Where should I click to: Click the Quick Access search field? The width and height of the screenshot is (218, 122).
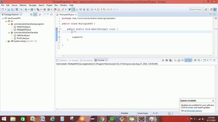(x=195, y=9)
